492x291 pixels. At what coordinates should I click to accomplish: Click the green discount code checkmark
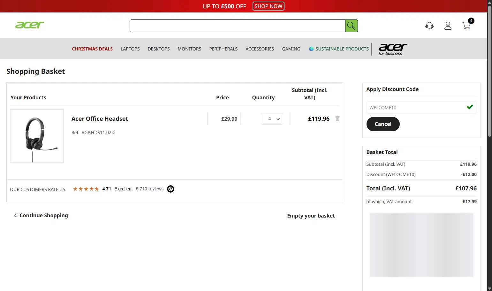tap(470, 107)
